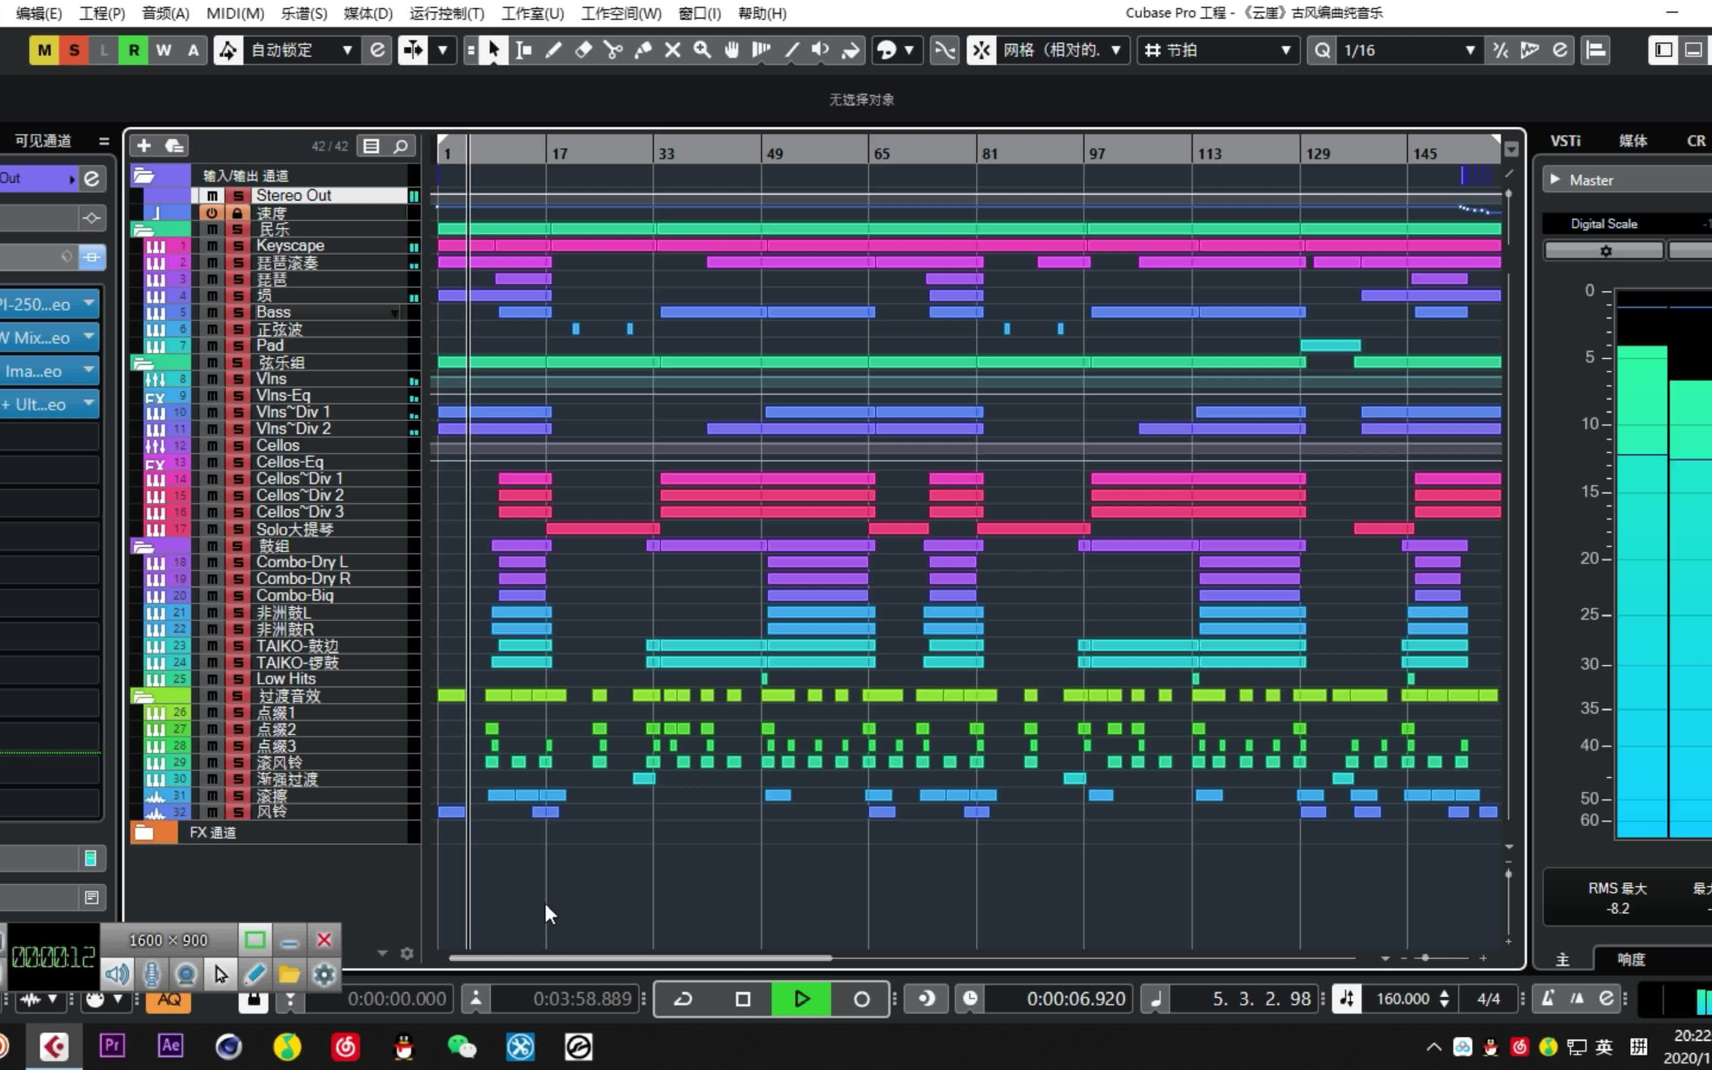Select the Mute X tool
1712x1070 pixels.
pyautogui.click(x=672, y=50)
